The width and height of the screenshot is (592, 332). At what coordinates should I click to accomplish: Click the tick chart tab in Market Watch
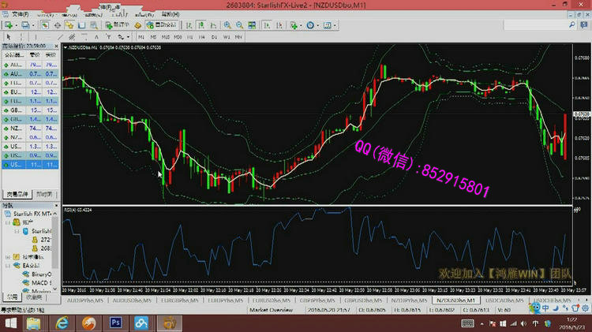[44, 193]
